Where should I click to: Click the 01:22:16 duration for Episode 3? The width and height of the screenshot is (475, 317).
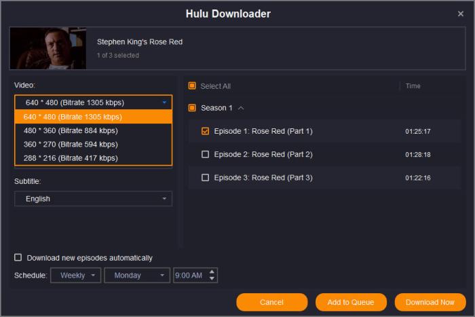[418, 178]
